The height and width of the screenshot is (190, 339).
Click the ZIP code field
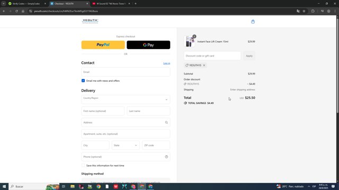[x=156, y=145]
